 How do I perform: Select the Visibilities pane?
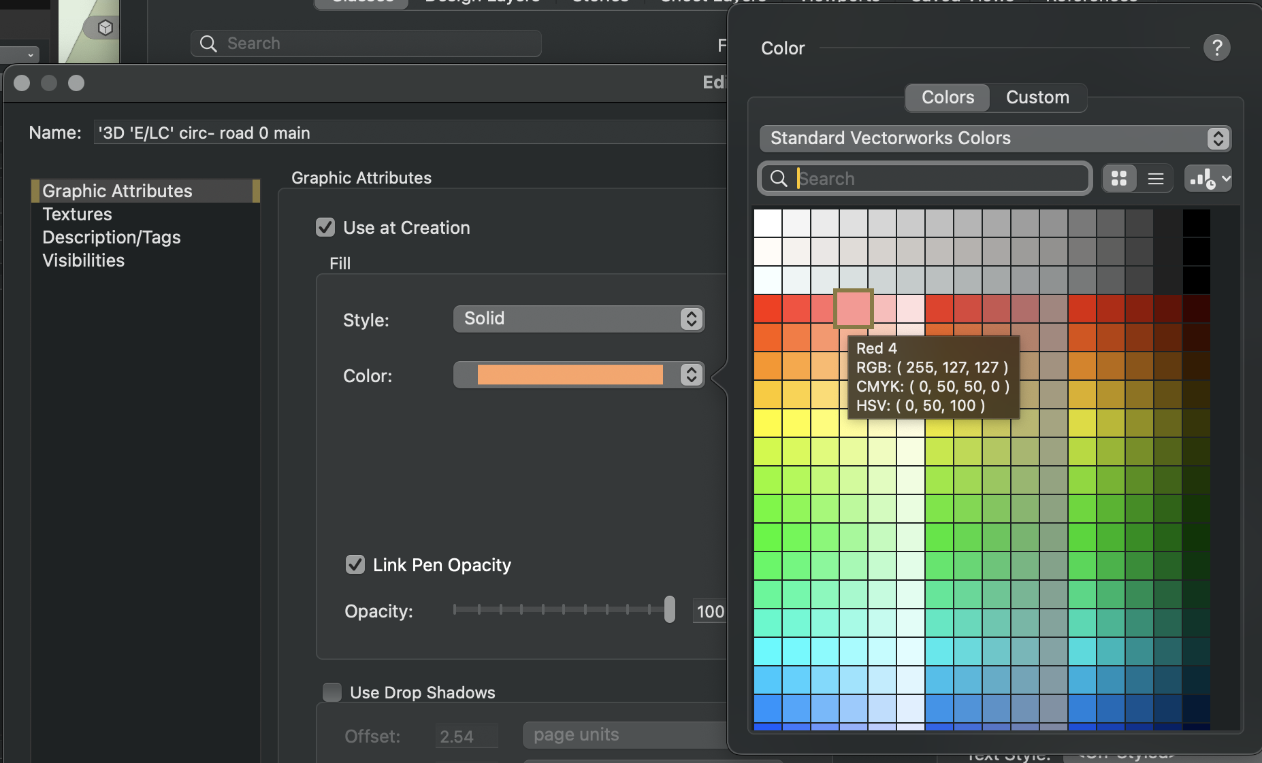point(83,260)
